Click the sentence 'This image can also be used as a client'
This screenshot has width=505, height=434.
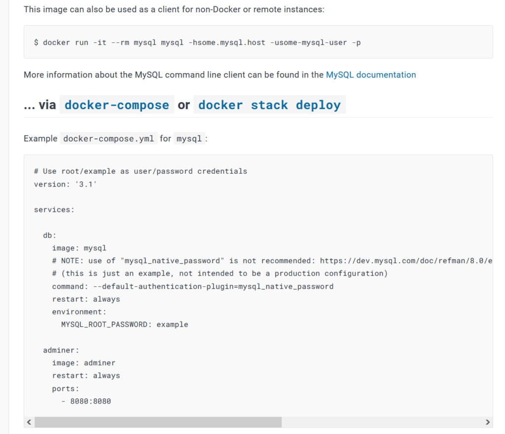click(174, 9)
